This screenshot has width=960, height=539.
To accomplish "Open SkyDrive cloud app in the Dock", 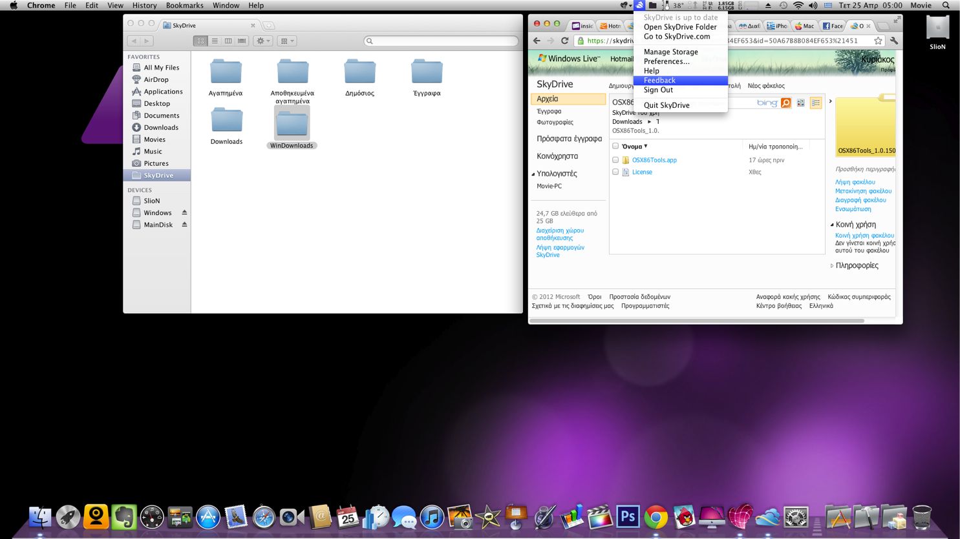I will pyautogui.click(x=768, y=516).
